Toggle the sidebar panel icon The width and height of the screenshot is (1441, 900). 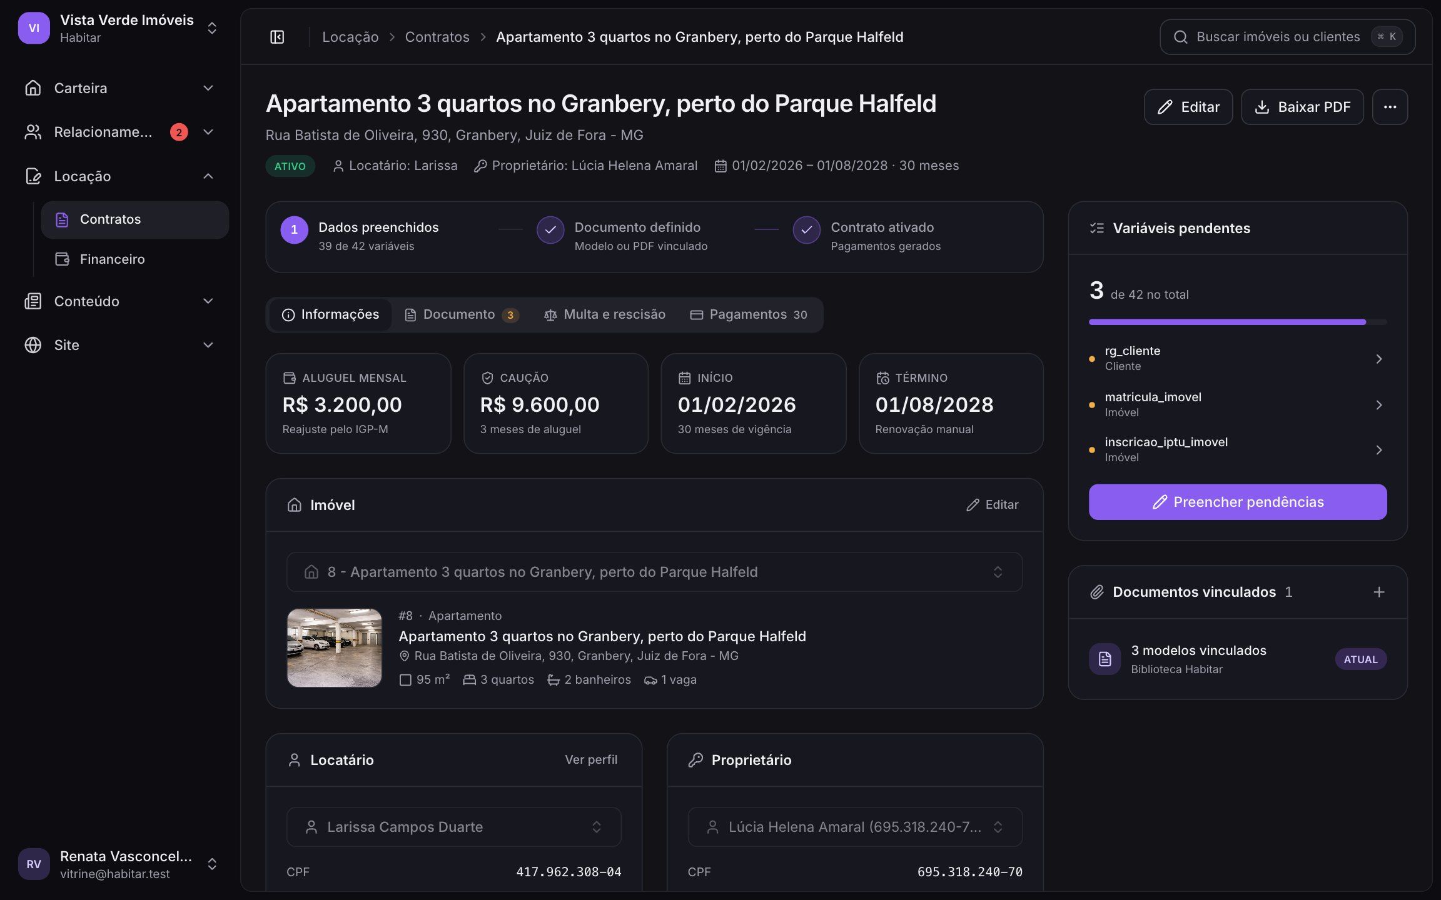coord(277,37)
